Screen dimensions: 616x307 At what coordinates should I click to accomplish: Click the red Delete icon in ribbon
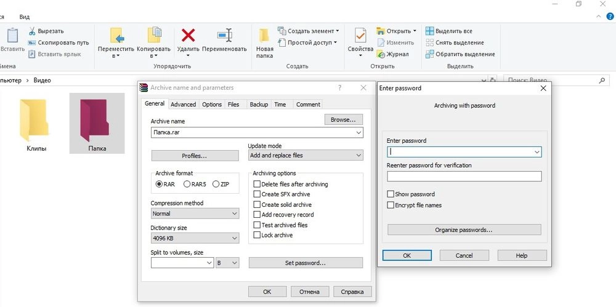188,36
